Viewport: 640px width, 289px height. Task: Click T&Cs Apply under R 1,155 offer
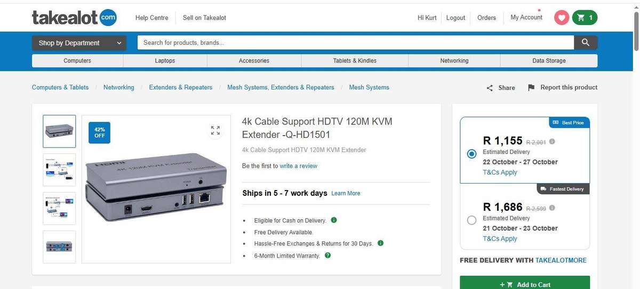point(500,172)
